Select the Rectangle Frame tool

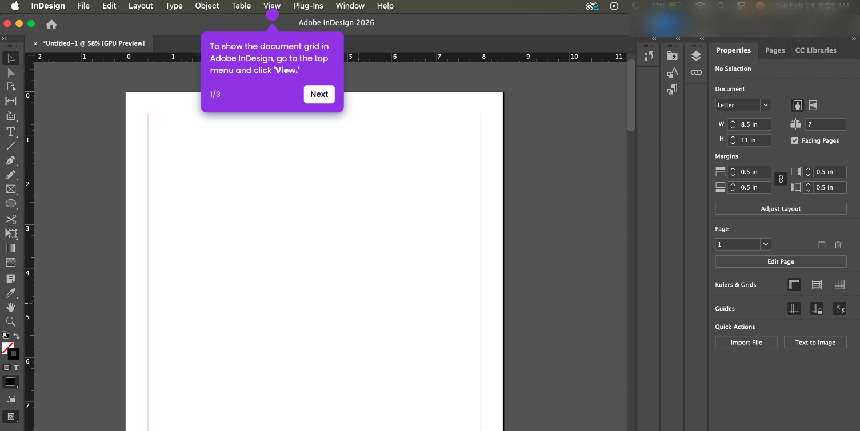(11, 189)
